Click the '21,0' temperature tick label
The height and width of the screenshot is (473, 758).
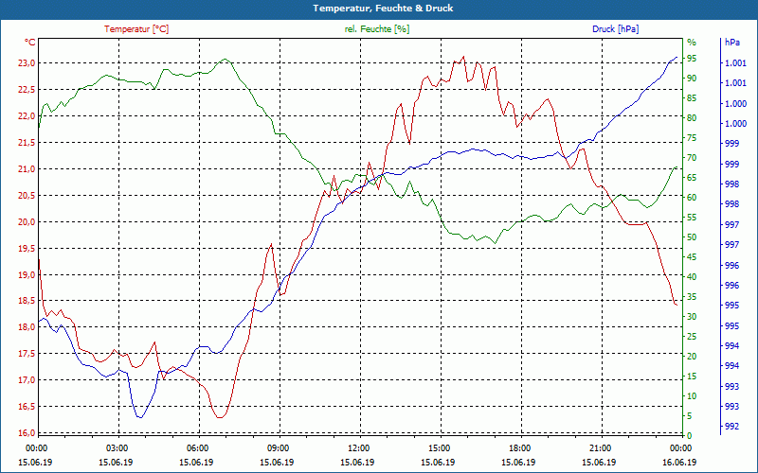(x=27, y=169)
